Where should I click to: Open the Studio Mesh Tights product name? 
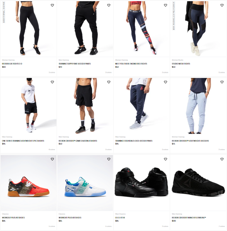[181, 64]
